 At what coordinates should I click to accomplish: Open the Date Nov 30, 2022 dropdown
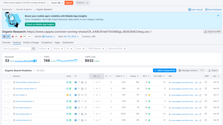[x=71, y=37]
